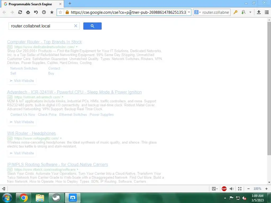Screen dimensions: 271x203
Task: Zoom in with plus button
Action: [x=267, y=189]
